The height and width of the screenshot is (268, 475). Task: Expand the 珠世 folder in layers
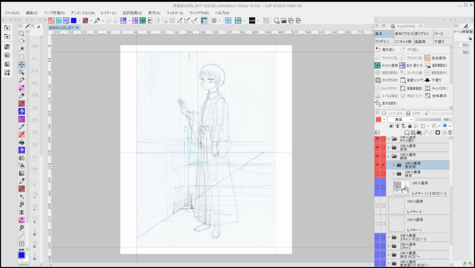[394, 174]
